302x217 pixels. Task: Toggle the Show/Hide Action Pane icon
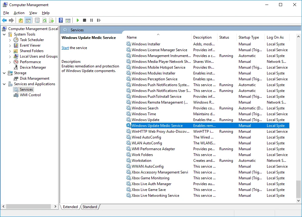pos(68,20)
